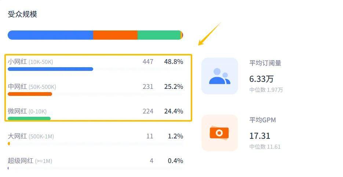This screenshot has height=177, width=343.
Task: Click the 大网红 (500K-1M) label
Action: (31, 136)
